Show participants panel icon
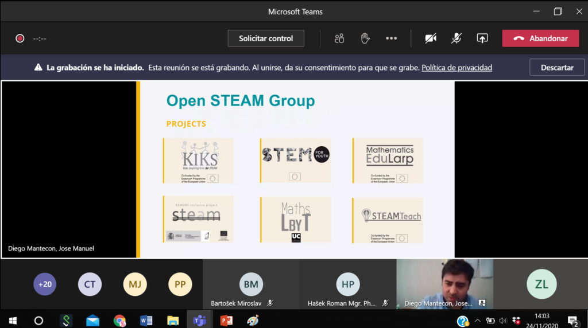Image resolution: width=588 pixels, height=328 pixels. coord(339,38)
